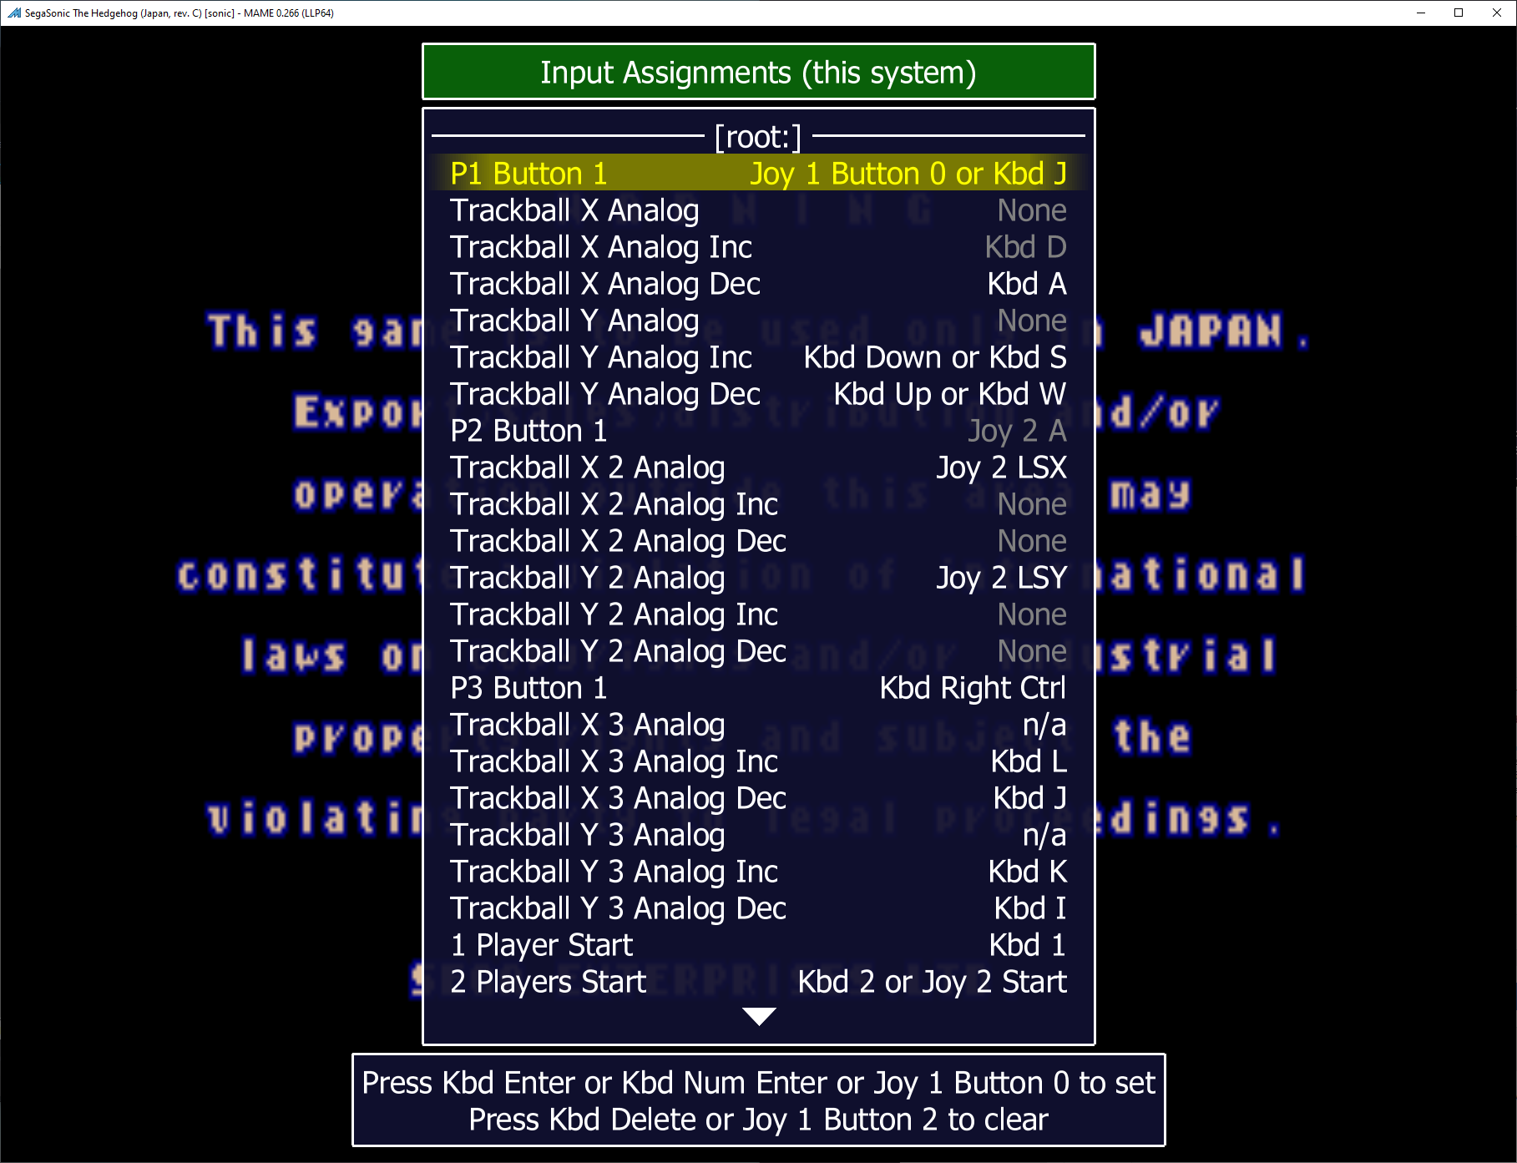
Task: Select the Trackball Y Analog Inc entry
Action: click(x=758, y=356)
